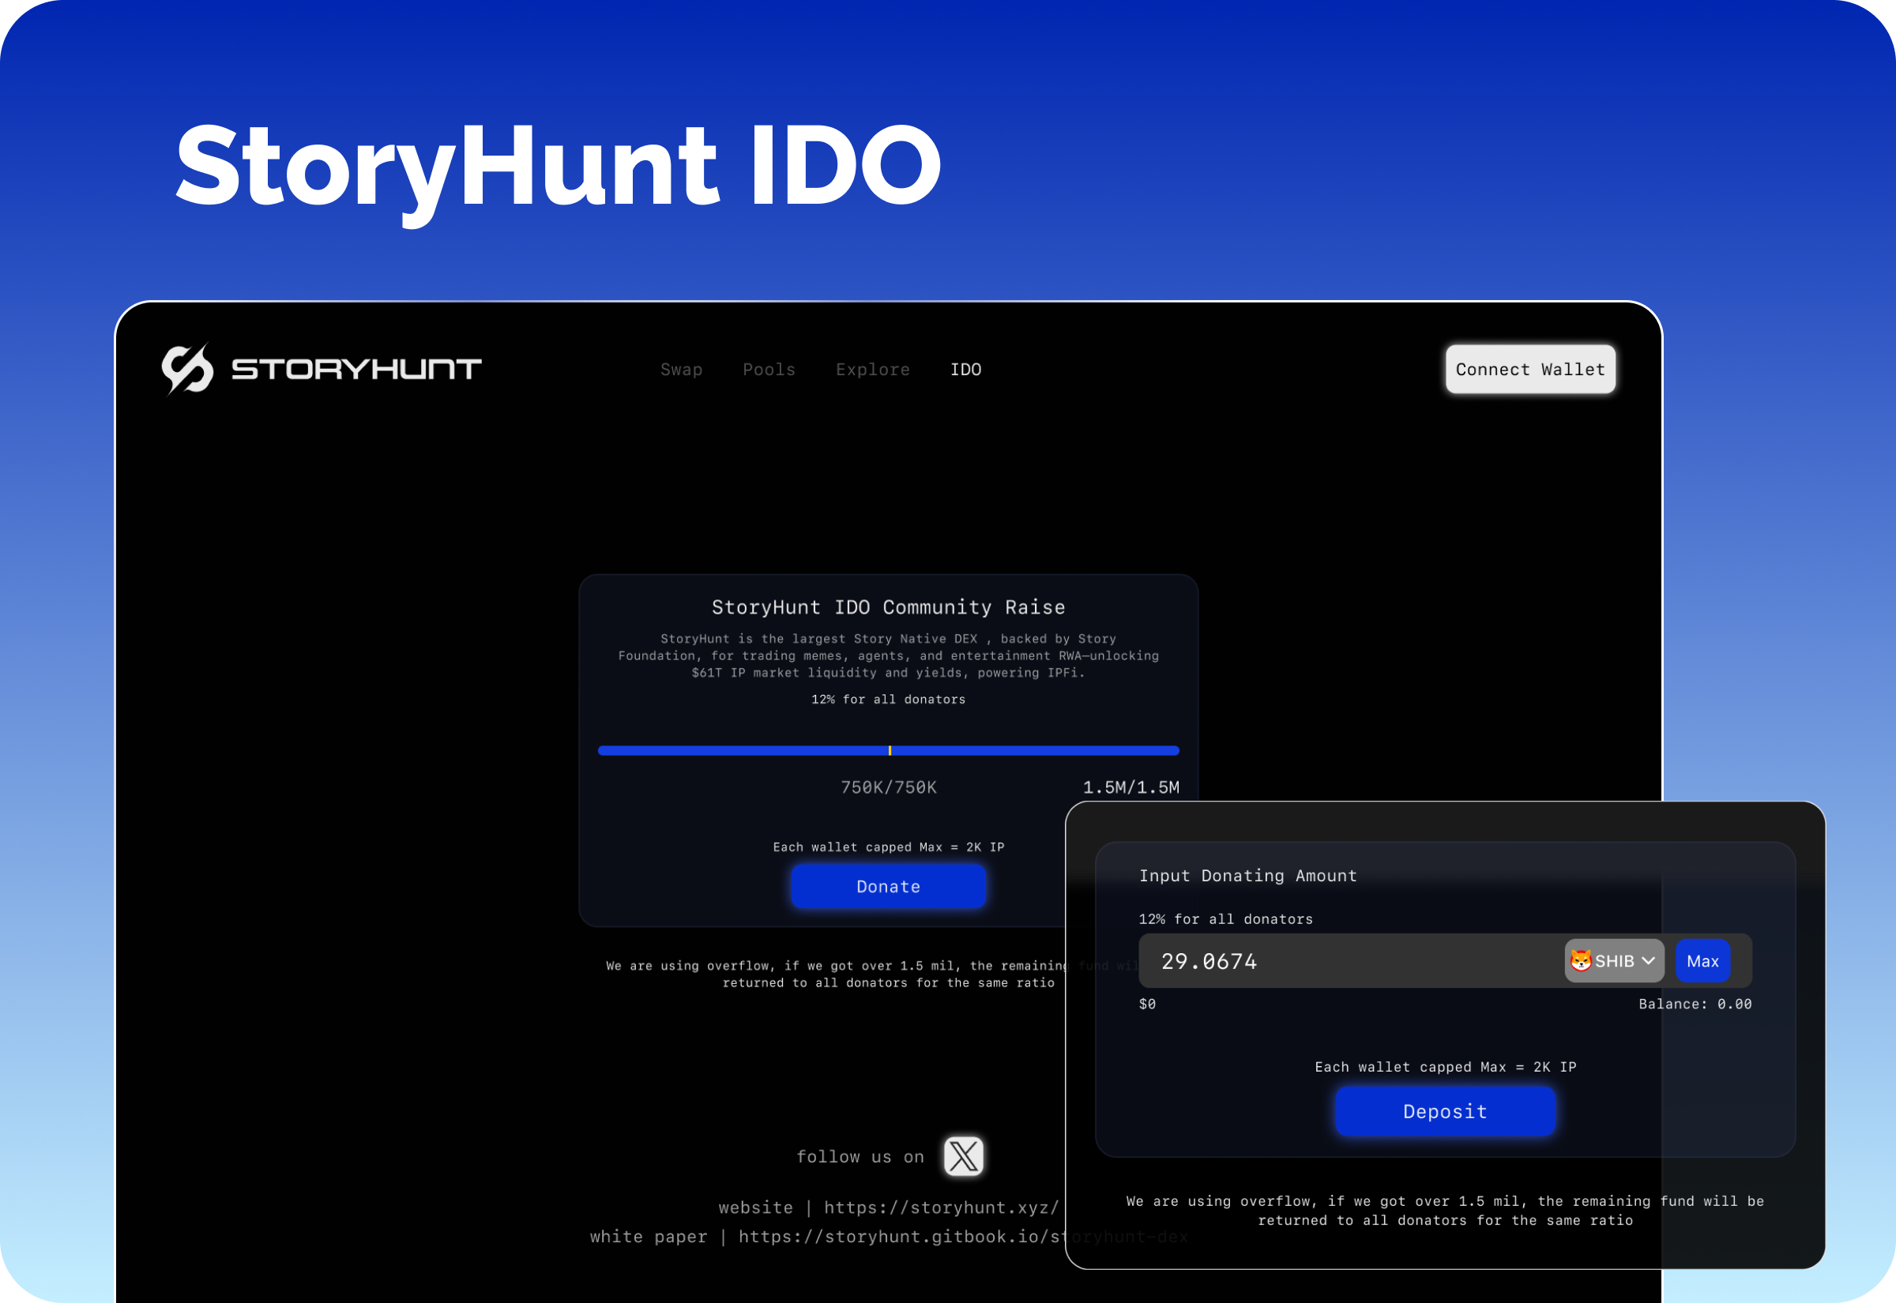The height and width of the screenshot is (1303, 1896).
Task: Click 'Each wallet capped Max = 2K IP' above Deposit
Action: [x=1445, y=1067]
